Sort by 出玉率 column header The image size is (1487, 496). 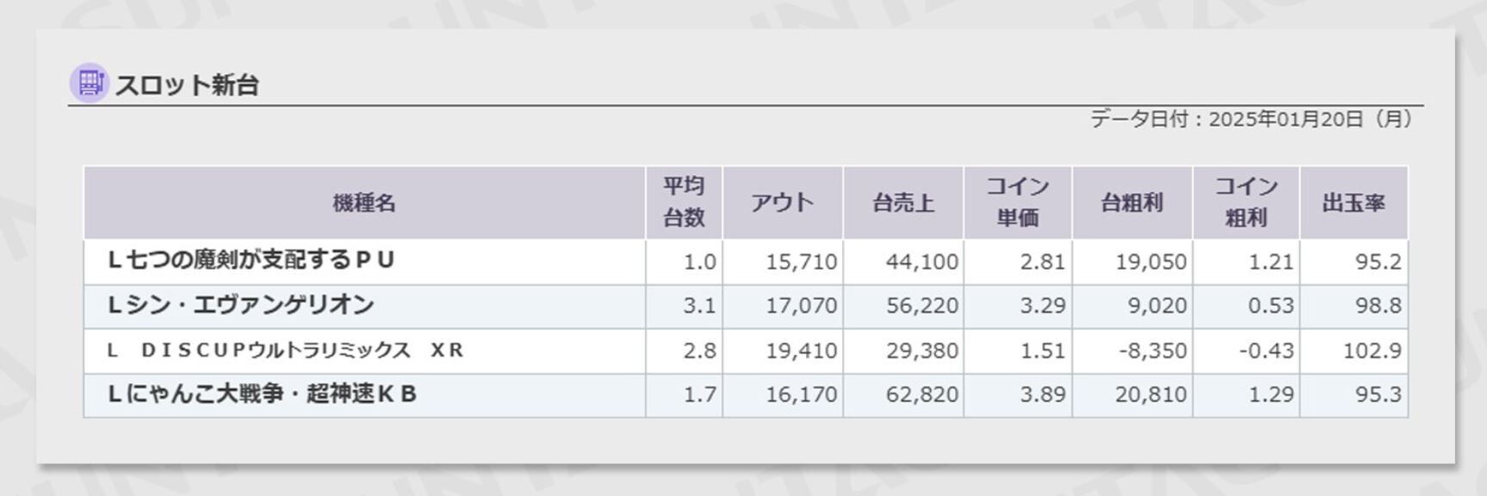click(1353, 203)
